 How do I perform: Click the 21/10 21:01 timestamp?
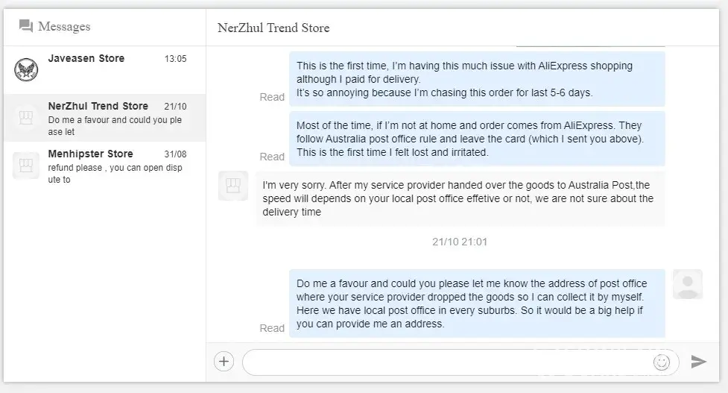tap(460, 242)
